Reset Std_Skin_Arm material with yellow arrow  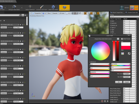pyautogui.click(x=25, y=49)
